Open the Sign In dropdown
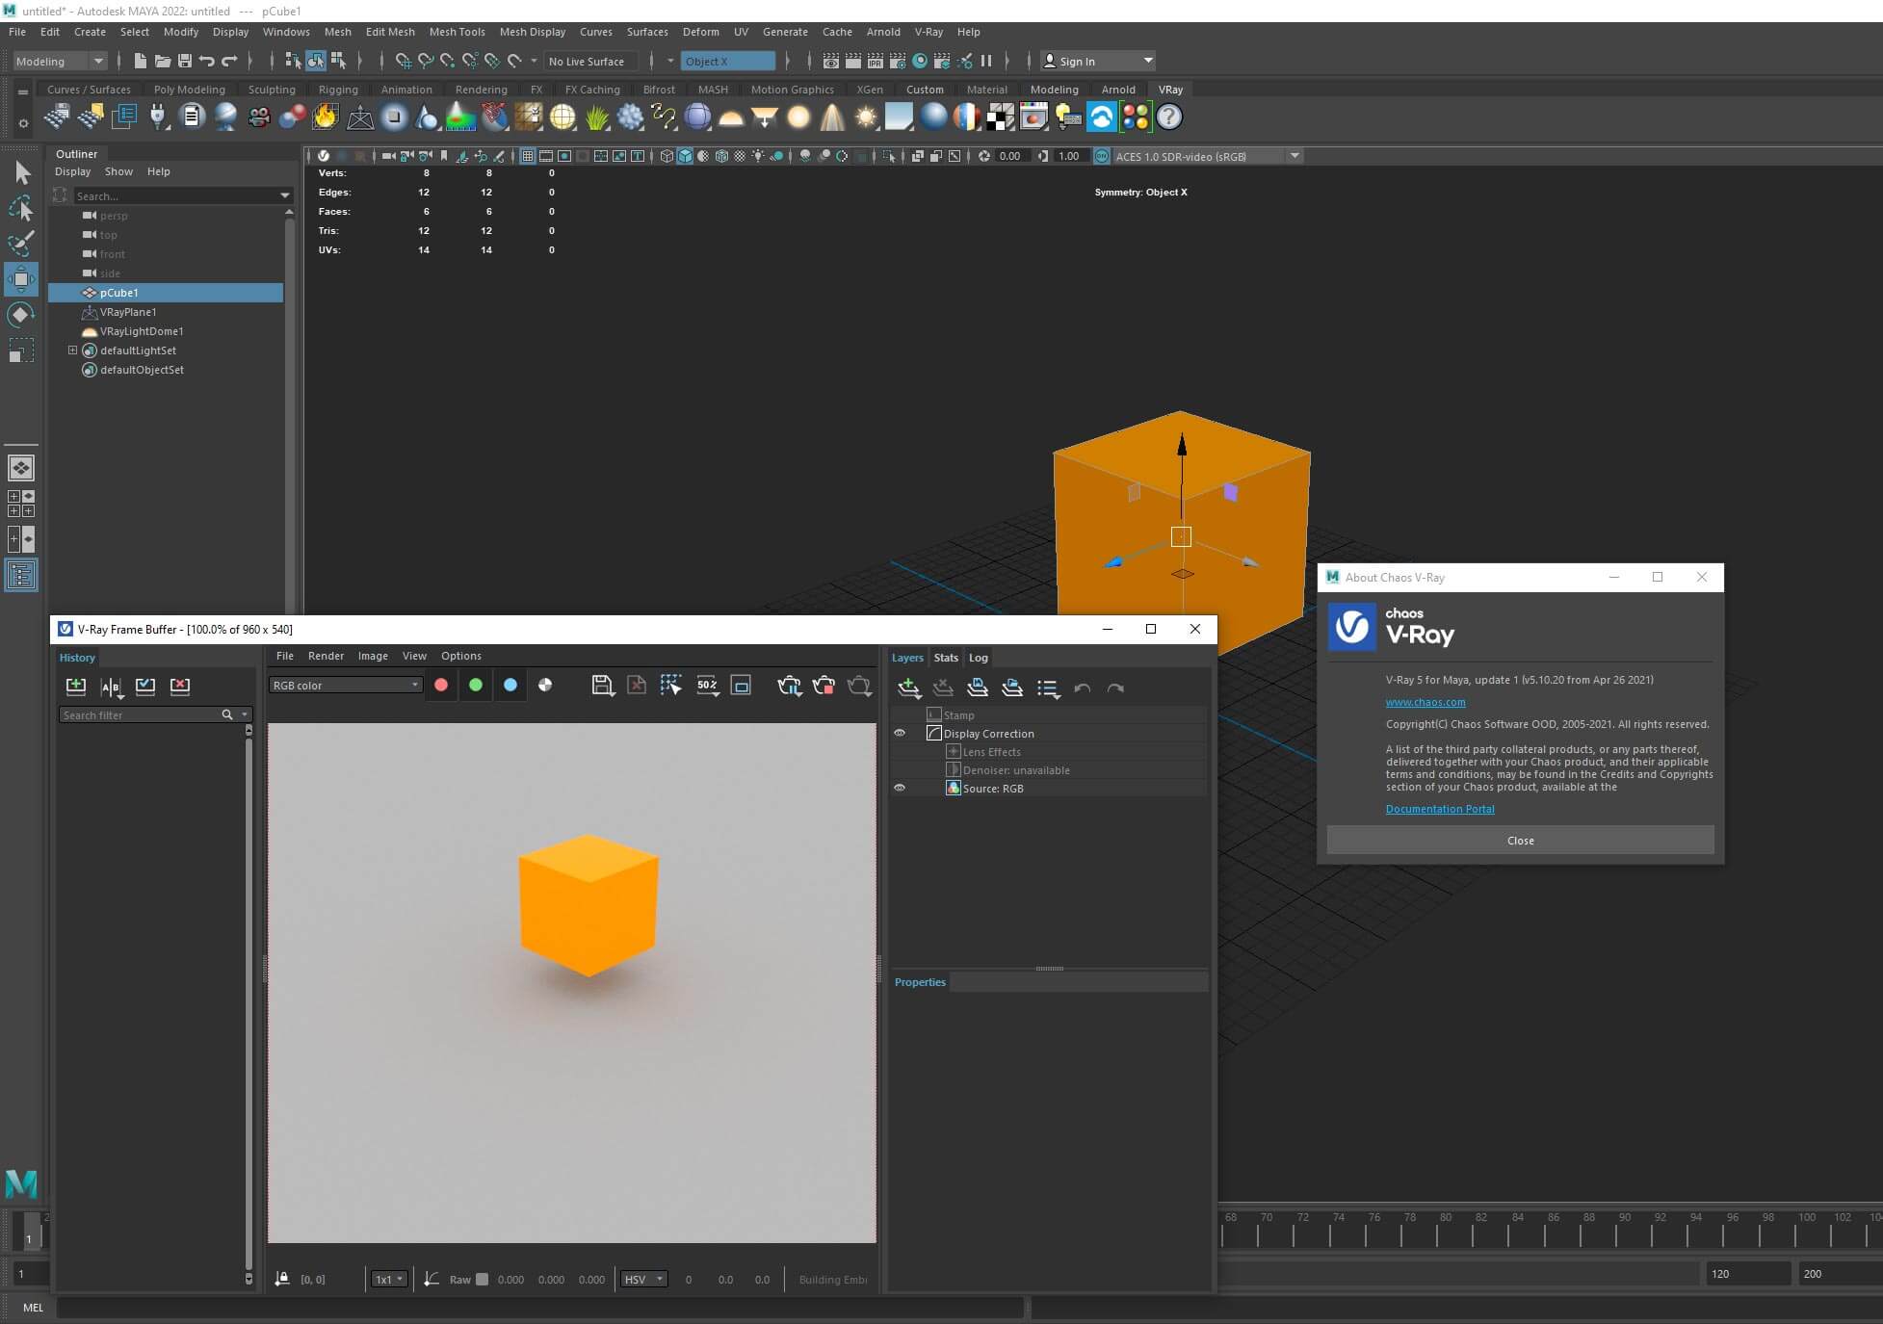The height and width of the screenshot is (1324, 1883). point(1098,61)
